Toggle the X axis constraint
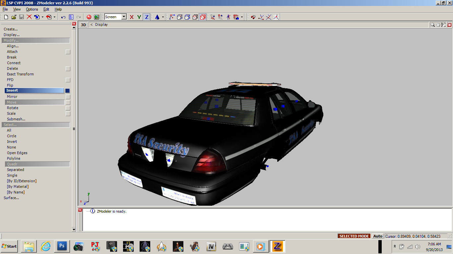 [x=132, y=17]
